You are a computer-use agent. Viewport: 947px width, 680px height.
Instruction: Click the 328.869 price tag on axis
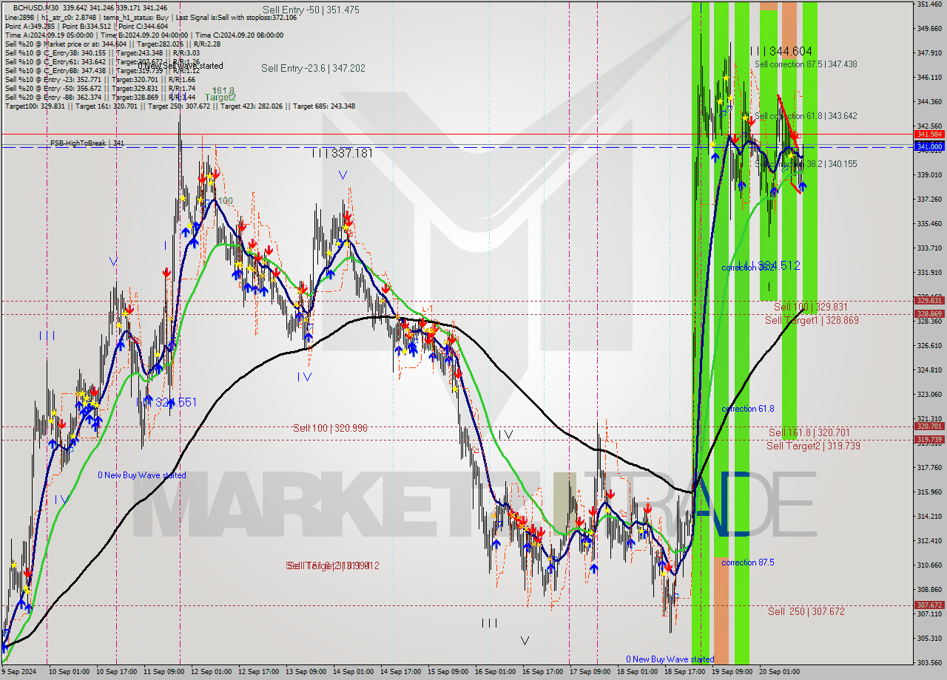coord(929,313)
